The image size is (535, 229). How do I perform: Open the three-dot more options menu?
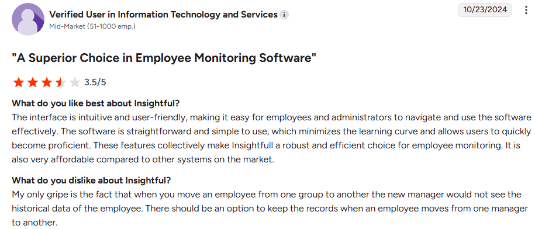(x=526, y=10)
